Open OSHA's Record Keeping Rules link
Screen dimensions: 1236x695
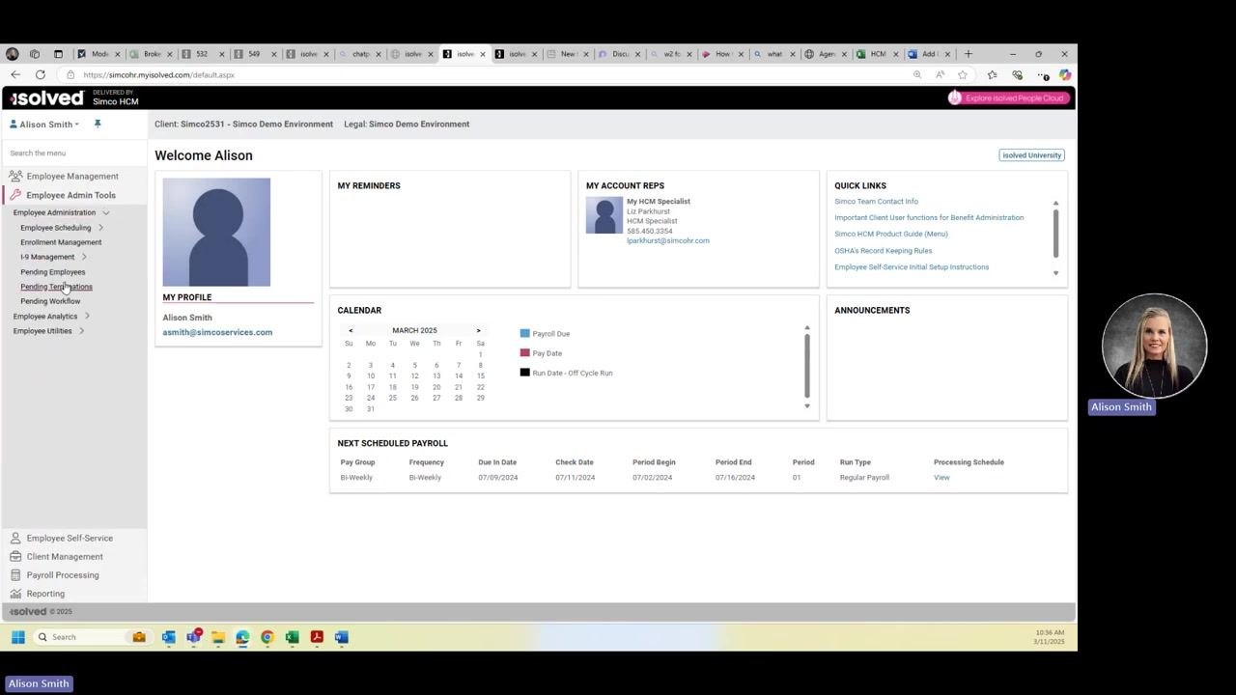coord(884,251)
